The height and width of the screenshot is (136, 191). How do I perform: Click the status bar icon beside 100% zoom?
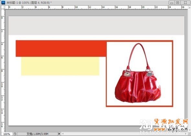coord(15,134)
